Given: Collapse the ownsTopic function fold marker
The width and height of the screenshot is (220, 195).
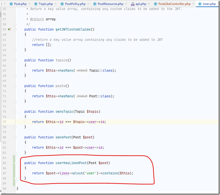Looking at the screenshot, I should tap(15, 112).
